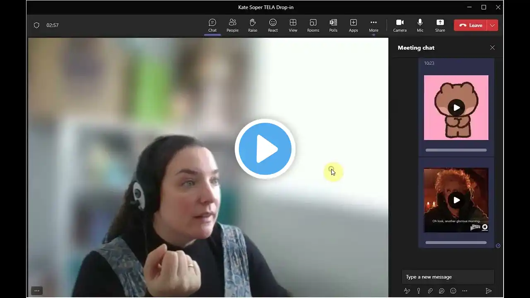Click the 'Meeting chat' panel heading
Image resolution: width=530 pixels, height=298 pixels.
(x=416, y=48)
